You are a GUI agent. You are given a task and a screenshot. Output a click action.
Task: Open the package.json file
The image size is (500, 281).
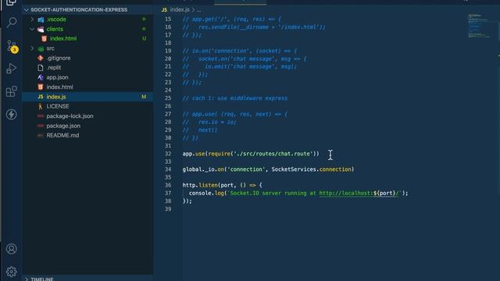pos(63,126)
